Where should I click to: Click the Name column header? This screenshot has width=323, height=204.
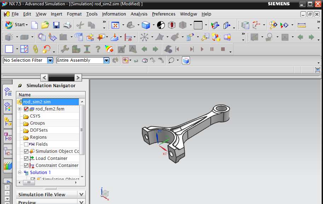click(51, 95)
